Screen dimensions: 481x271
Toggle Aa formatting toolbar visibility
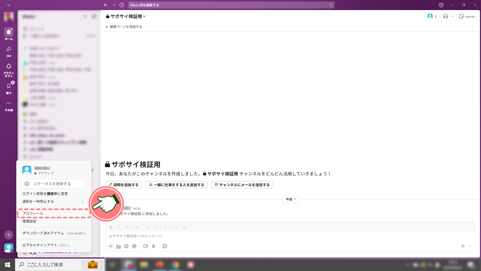point(118,246)
